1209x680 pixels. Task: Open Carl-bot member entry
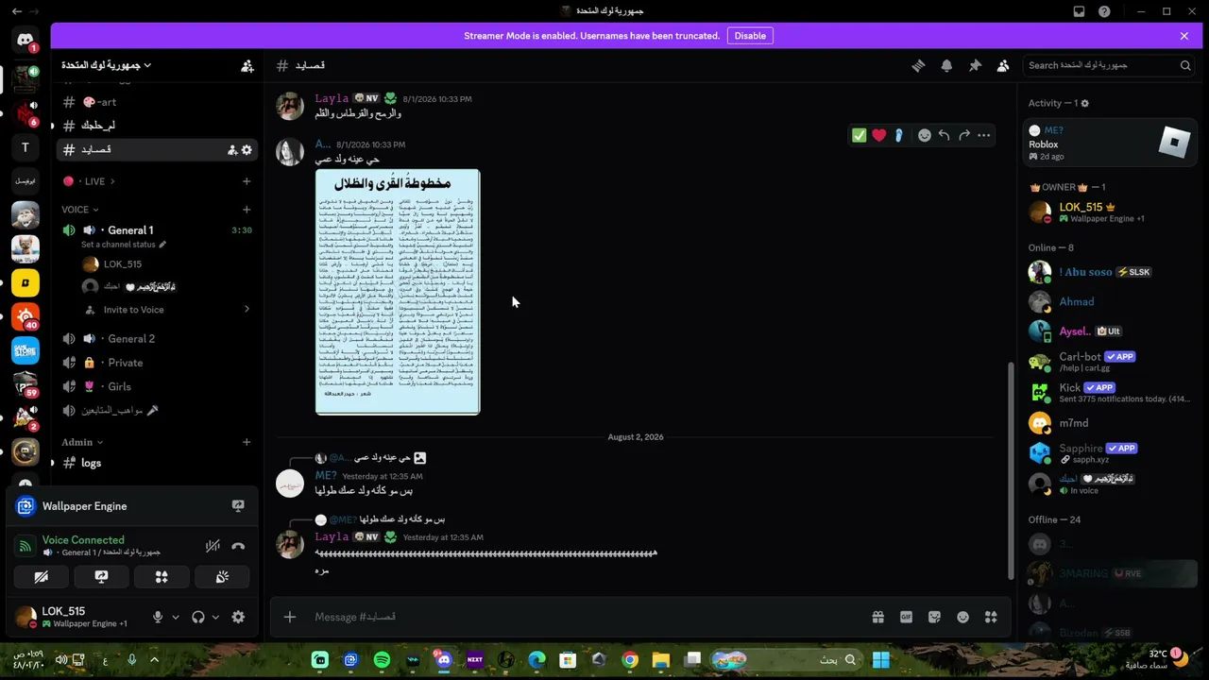click(x=1110, y=362)
